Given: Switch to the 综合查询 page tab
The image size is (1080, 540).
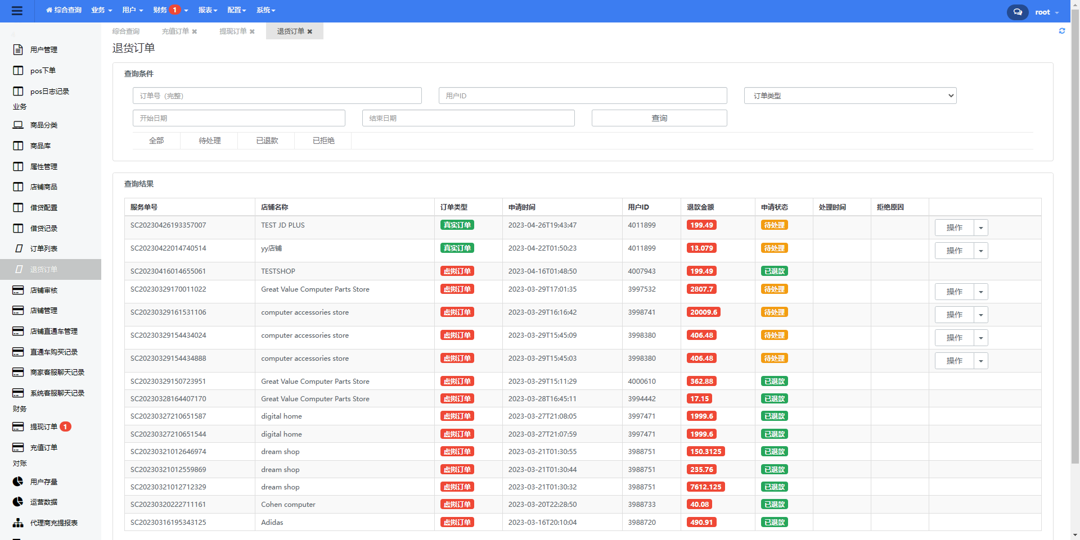Looking at the screenshot, I should tap(126, 31).
